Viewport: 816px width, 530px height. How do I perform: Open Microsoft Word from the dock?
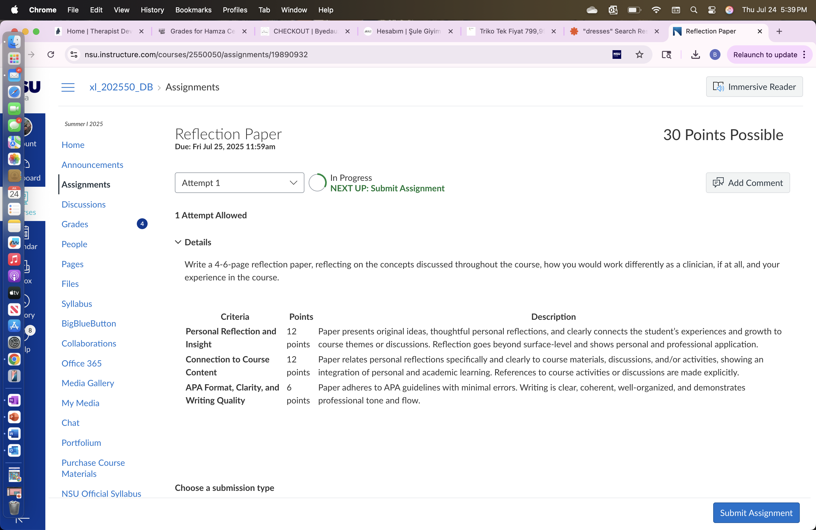coord(14,434)
